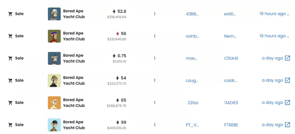This screenshot has width=295, height=134.
Task: Open the external link icon on the 54 ETH sale row
Action: click(x=287, y=80)
